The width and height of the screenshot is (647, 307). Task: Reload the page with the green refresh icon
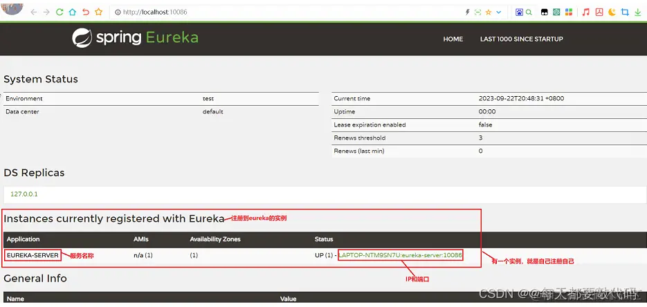click(x=60, y=12)
